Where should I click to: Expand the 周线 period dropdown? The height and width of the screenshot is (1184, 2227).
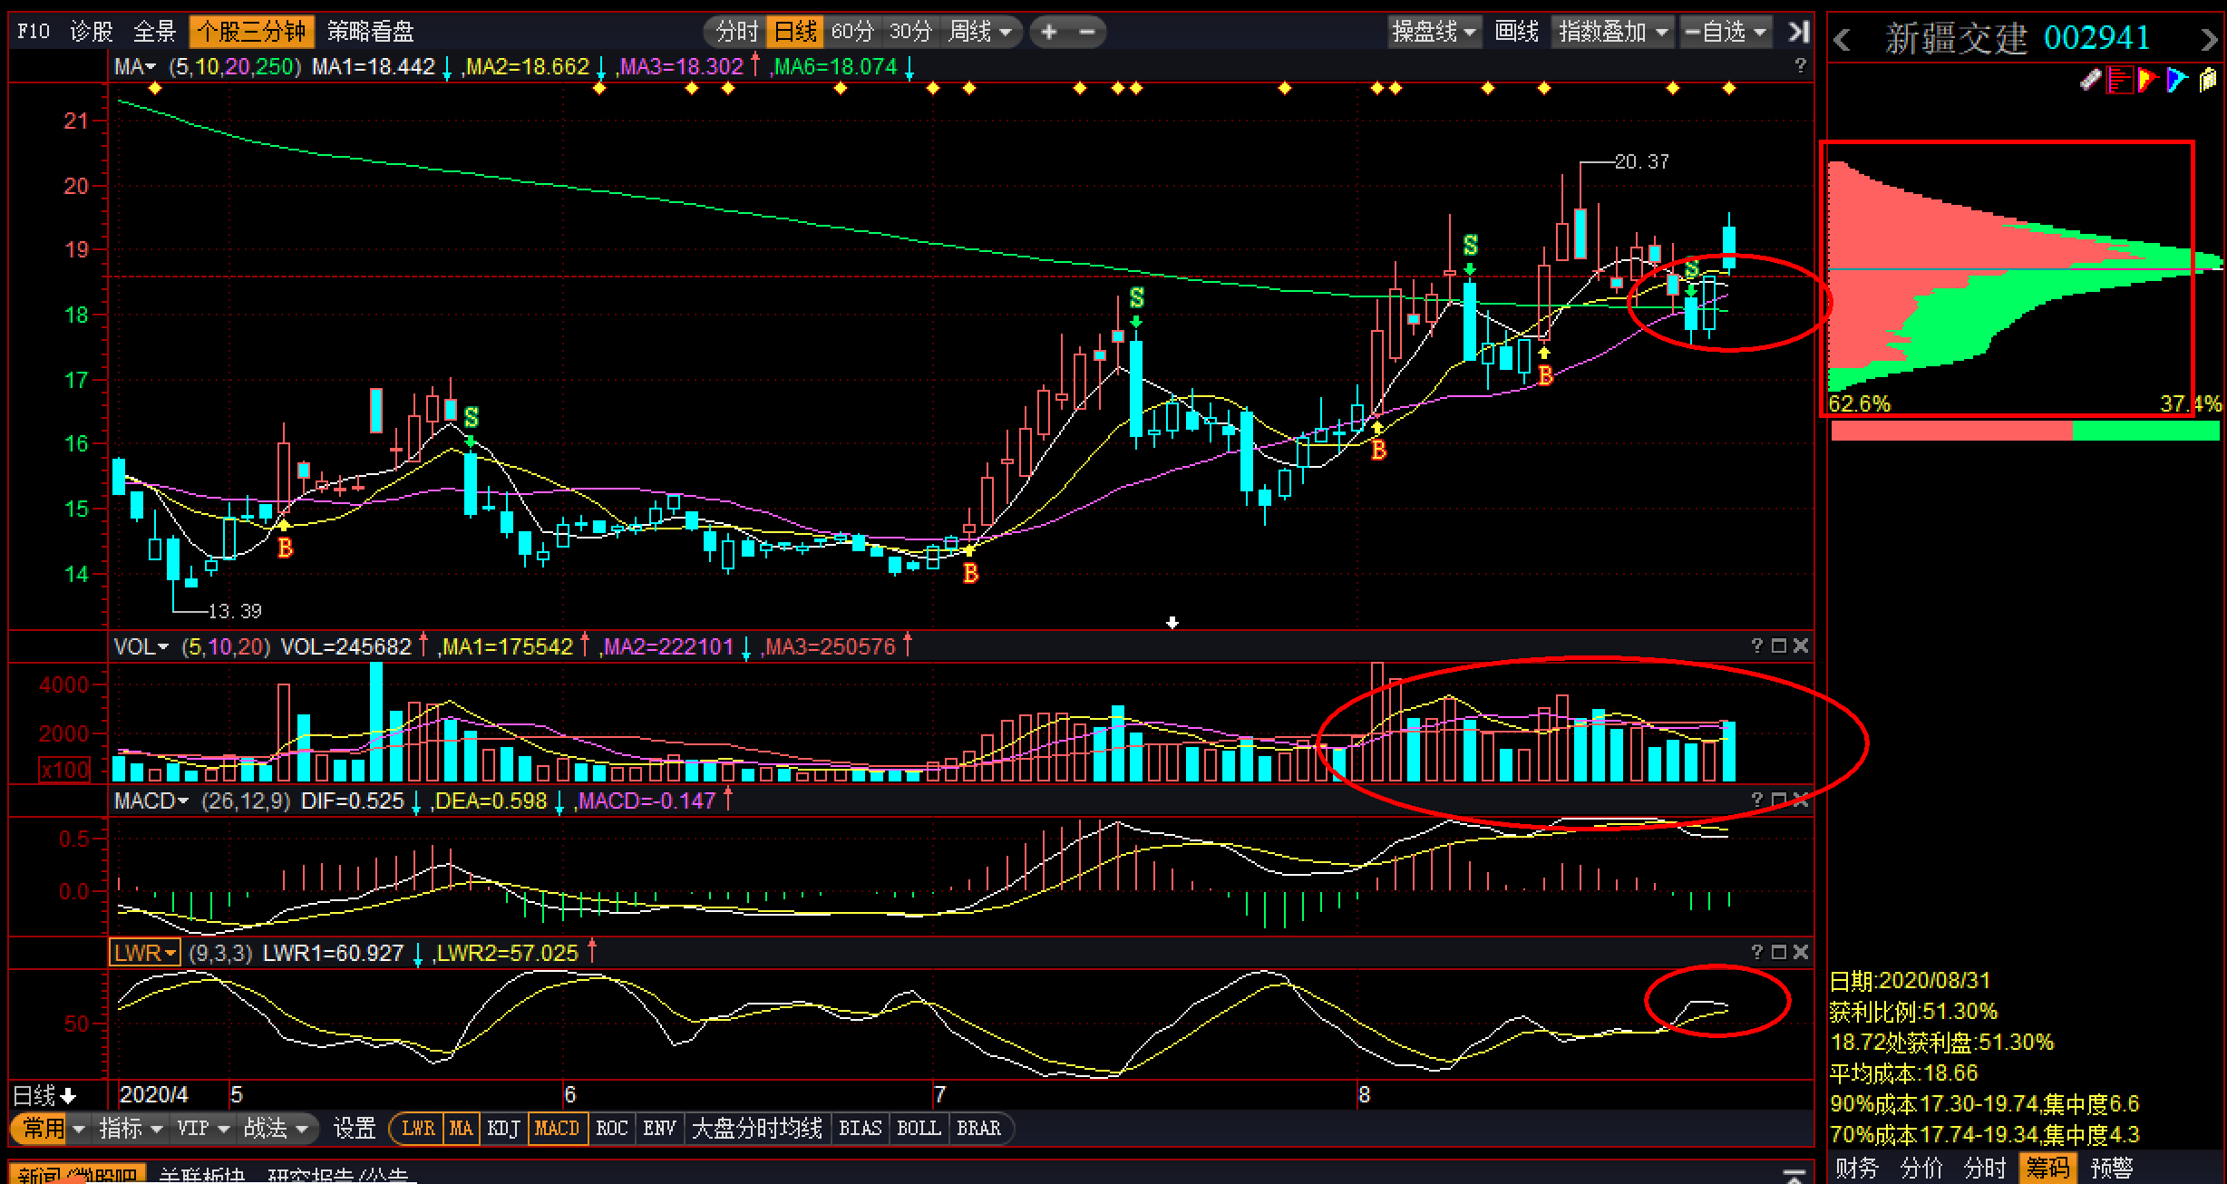1006,33
